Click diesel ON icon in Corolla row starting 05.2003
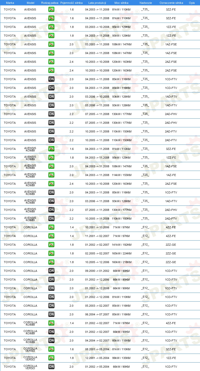This screenshot has height=371, width=200. click(x=51, y=306)
